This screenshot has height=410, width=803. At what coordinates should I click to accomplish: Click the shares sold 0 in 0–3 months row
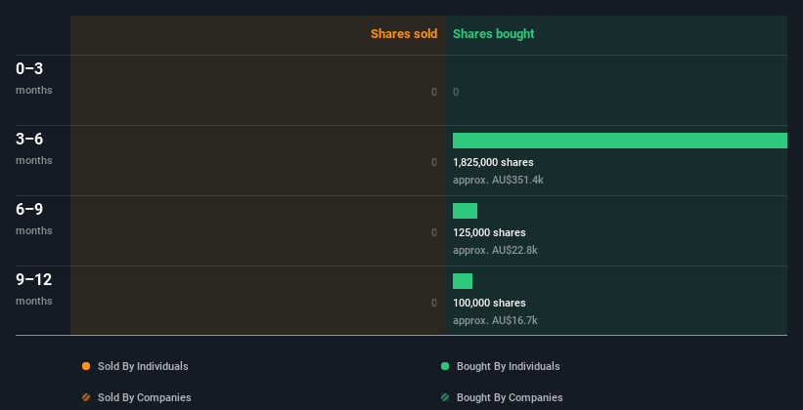(x=434, y=92)
